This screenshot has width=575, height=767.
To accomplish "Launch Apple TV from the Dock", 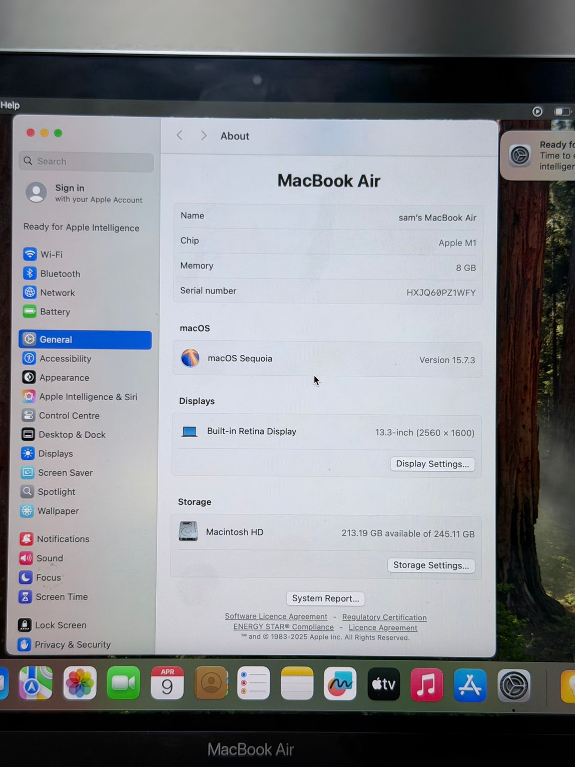I will click(383, 684).
